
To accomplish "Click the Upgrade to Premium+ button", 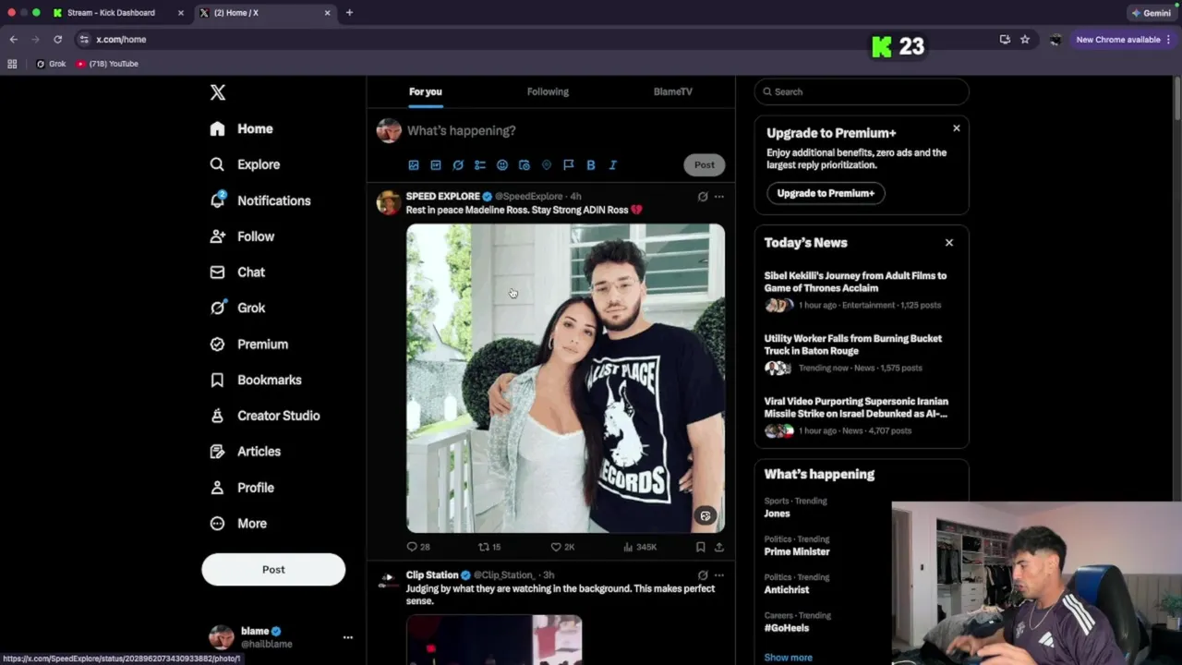I will [826, 193].
